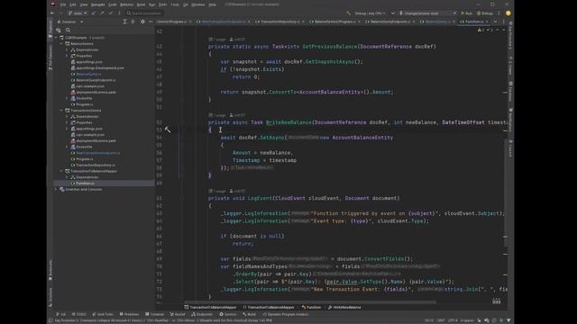Hide the Solution panel with minus icon
Screen dimensions: 577x324
[151, 22]
